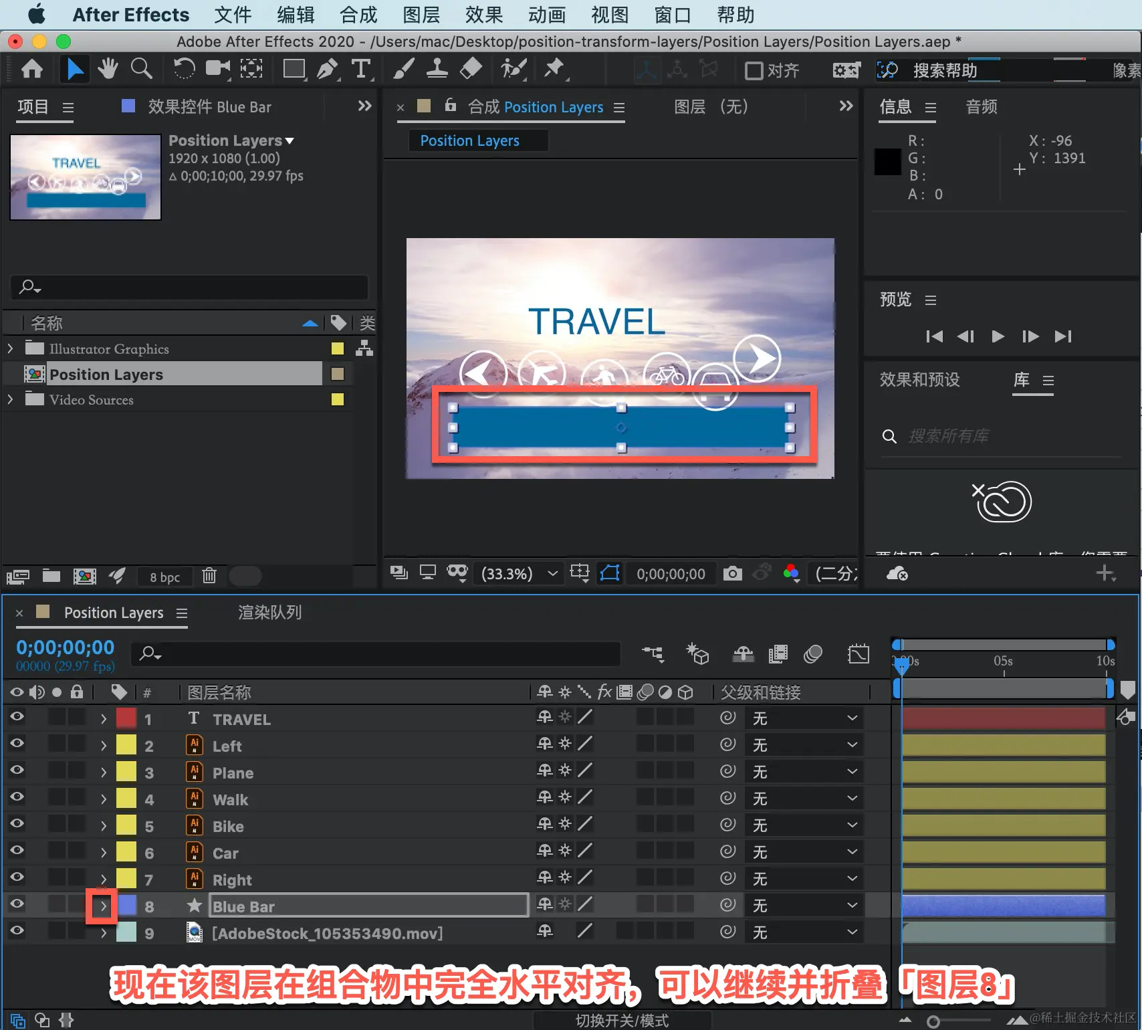Screen dimensions: 1142x1030
Task: Expand the Walk layer properties
Action: coord(103,799)
